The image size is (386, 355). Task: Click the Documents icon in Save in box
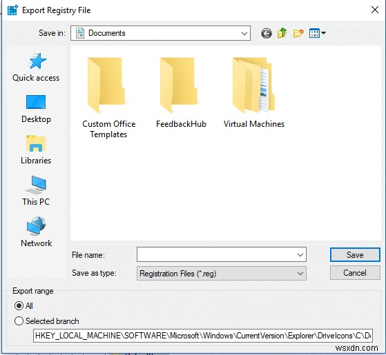(x=80, y=33)
